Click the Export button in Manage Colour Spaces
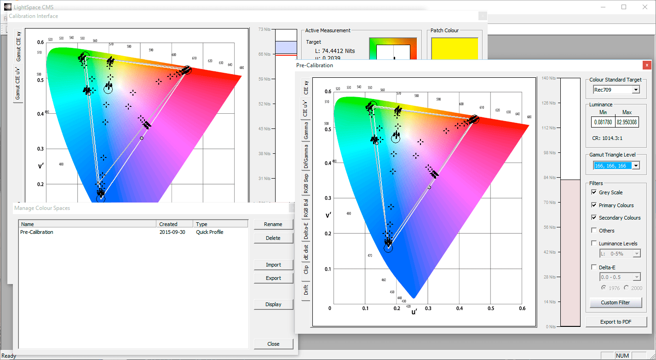Screen dimensions: 656x360 [273, 278]
